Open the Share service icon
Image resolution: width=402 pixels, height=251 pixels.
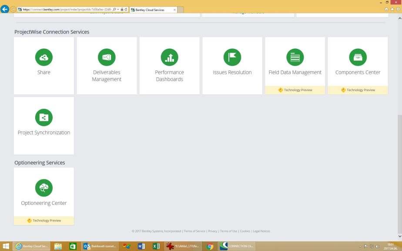point(44,57)
